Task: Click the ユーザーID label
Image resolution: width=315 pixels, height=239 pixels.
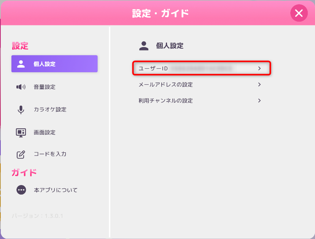Action: pos(153,68)
